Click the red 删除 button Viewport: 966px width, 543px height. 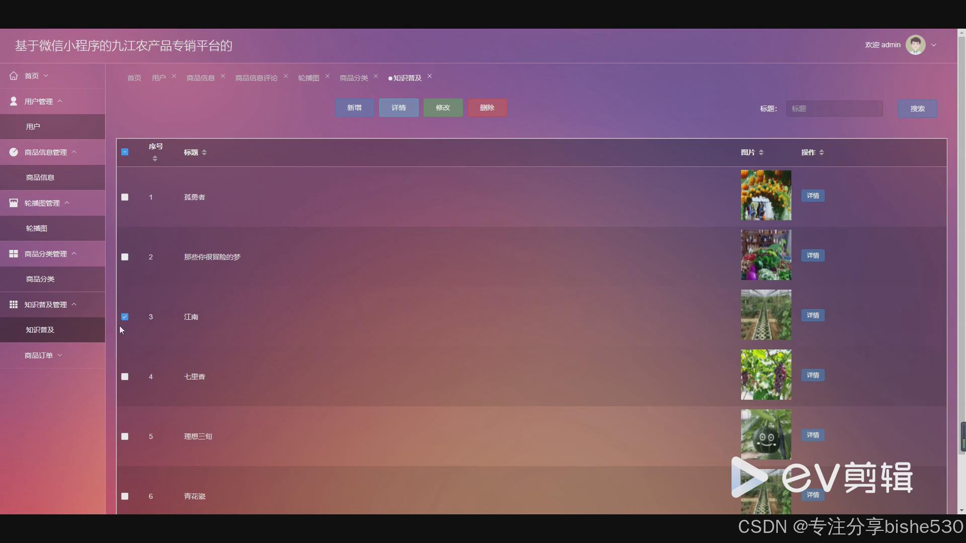[487, 108]
